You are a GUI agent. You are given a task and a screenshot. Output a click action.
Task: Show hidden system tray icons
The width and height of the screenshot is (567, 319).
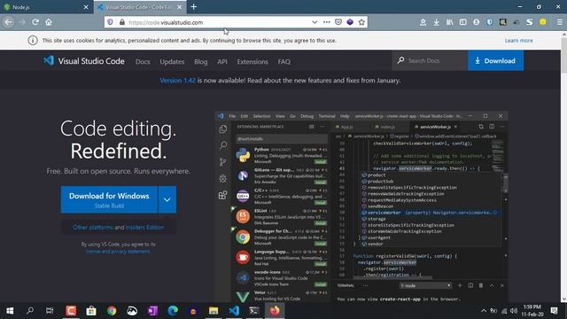tap(484, 311)
